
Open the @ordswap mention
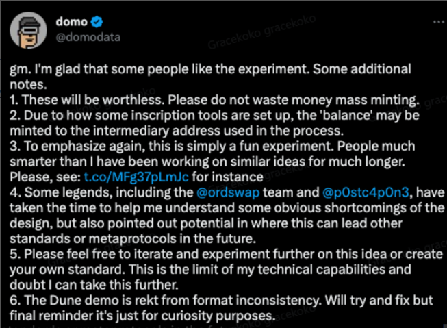click(228, 192)
